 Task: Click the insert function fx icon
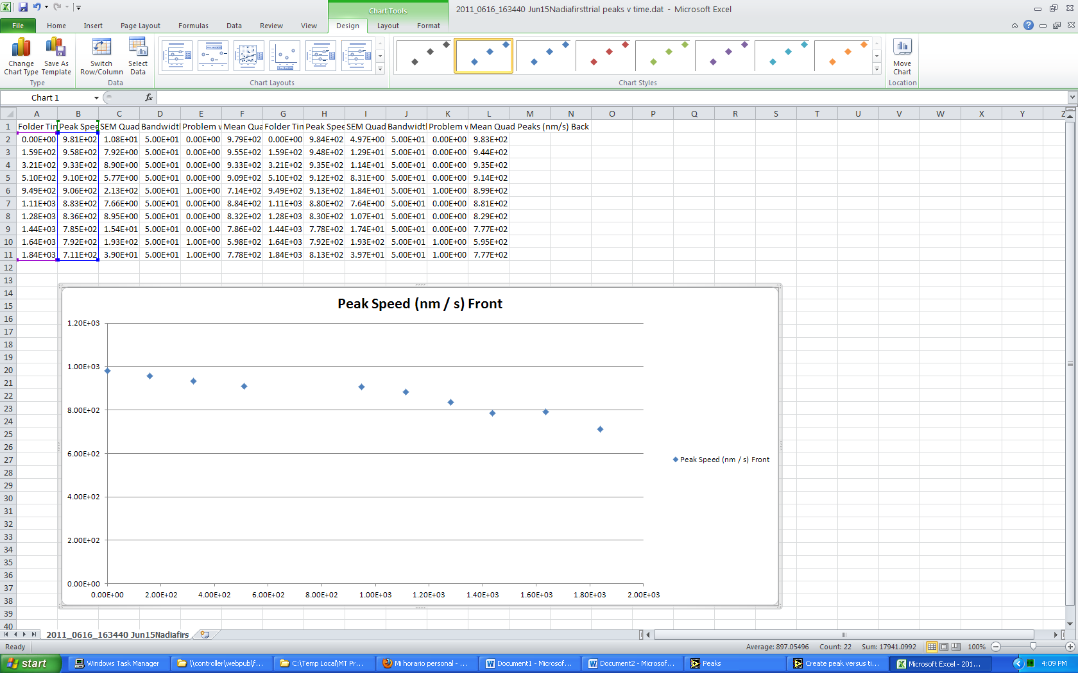click(x=149, y=97)
